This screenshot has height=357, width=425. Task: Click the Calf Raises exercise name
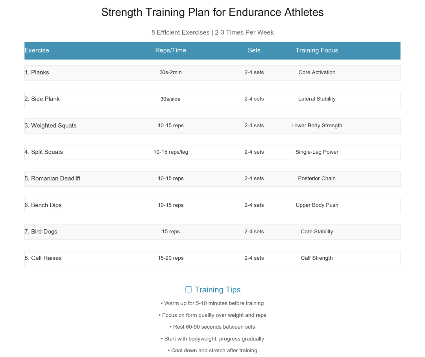pyautogui.click(x=43, y=258)
